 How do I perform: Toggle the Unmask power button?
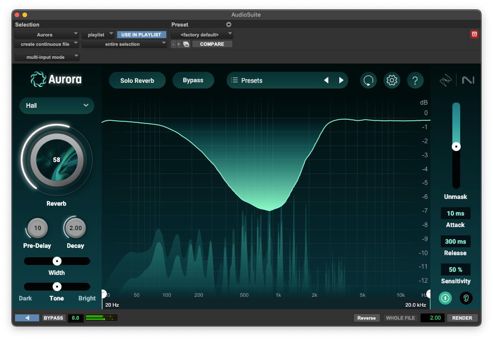point(445,298)
